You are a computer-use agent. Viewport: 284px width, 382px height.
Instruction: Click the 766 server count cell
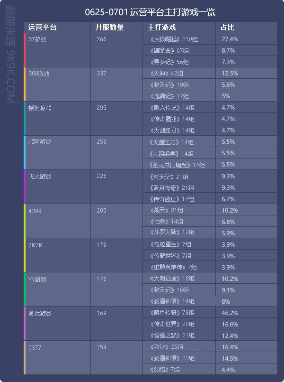(116, 50)
